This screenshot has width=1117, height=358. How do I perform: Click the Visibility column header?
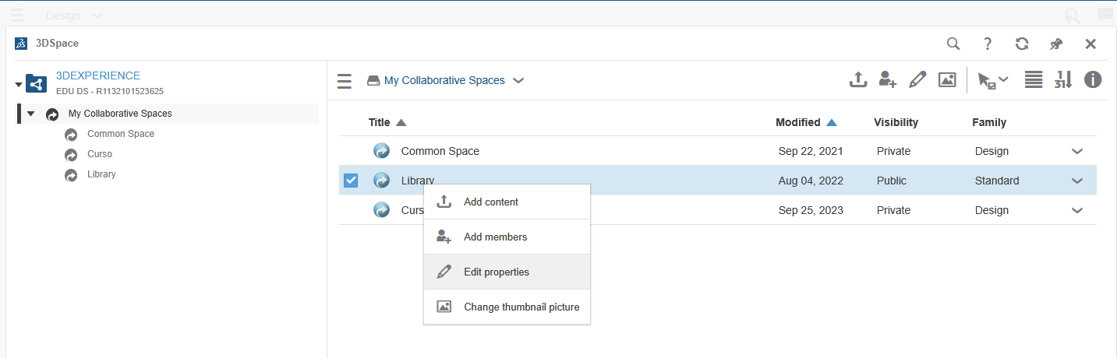pos(896,122)
